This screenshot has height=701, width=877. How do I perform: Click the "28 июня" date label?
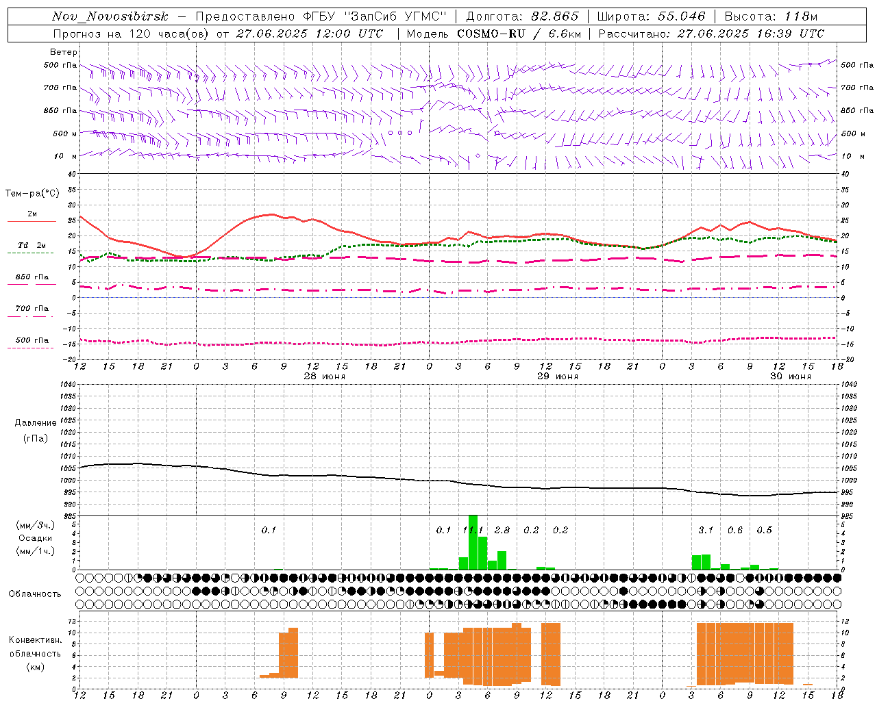[x=325, y=377]
